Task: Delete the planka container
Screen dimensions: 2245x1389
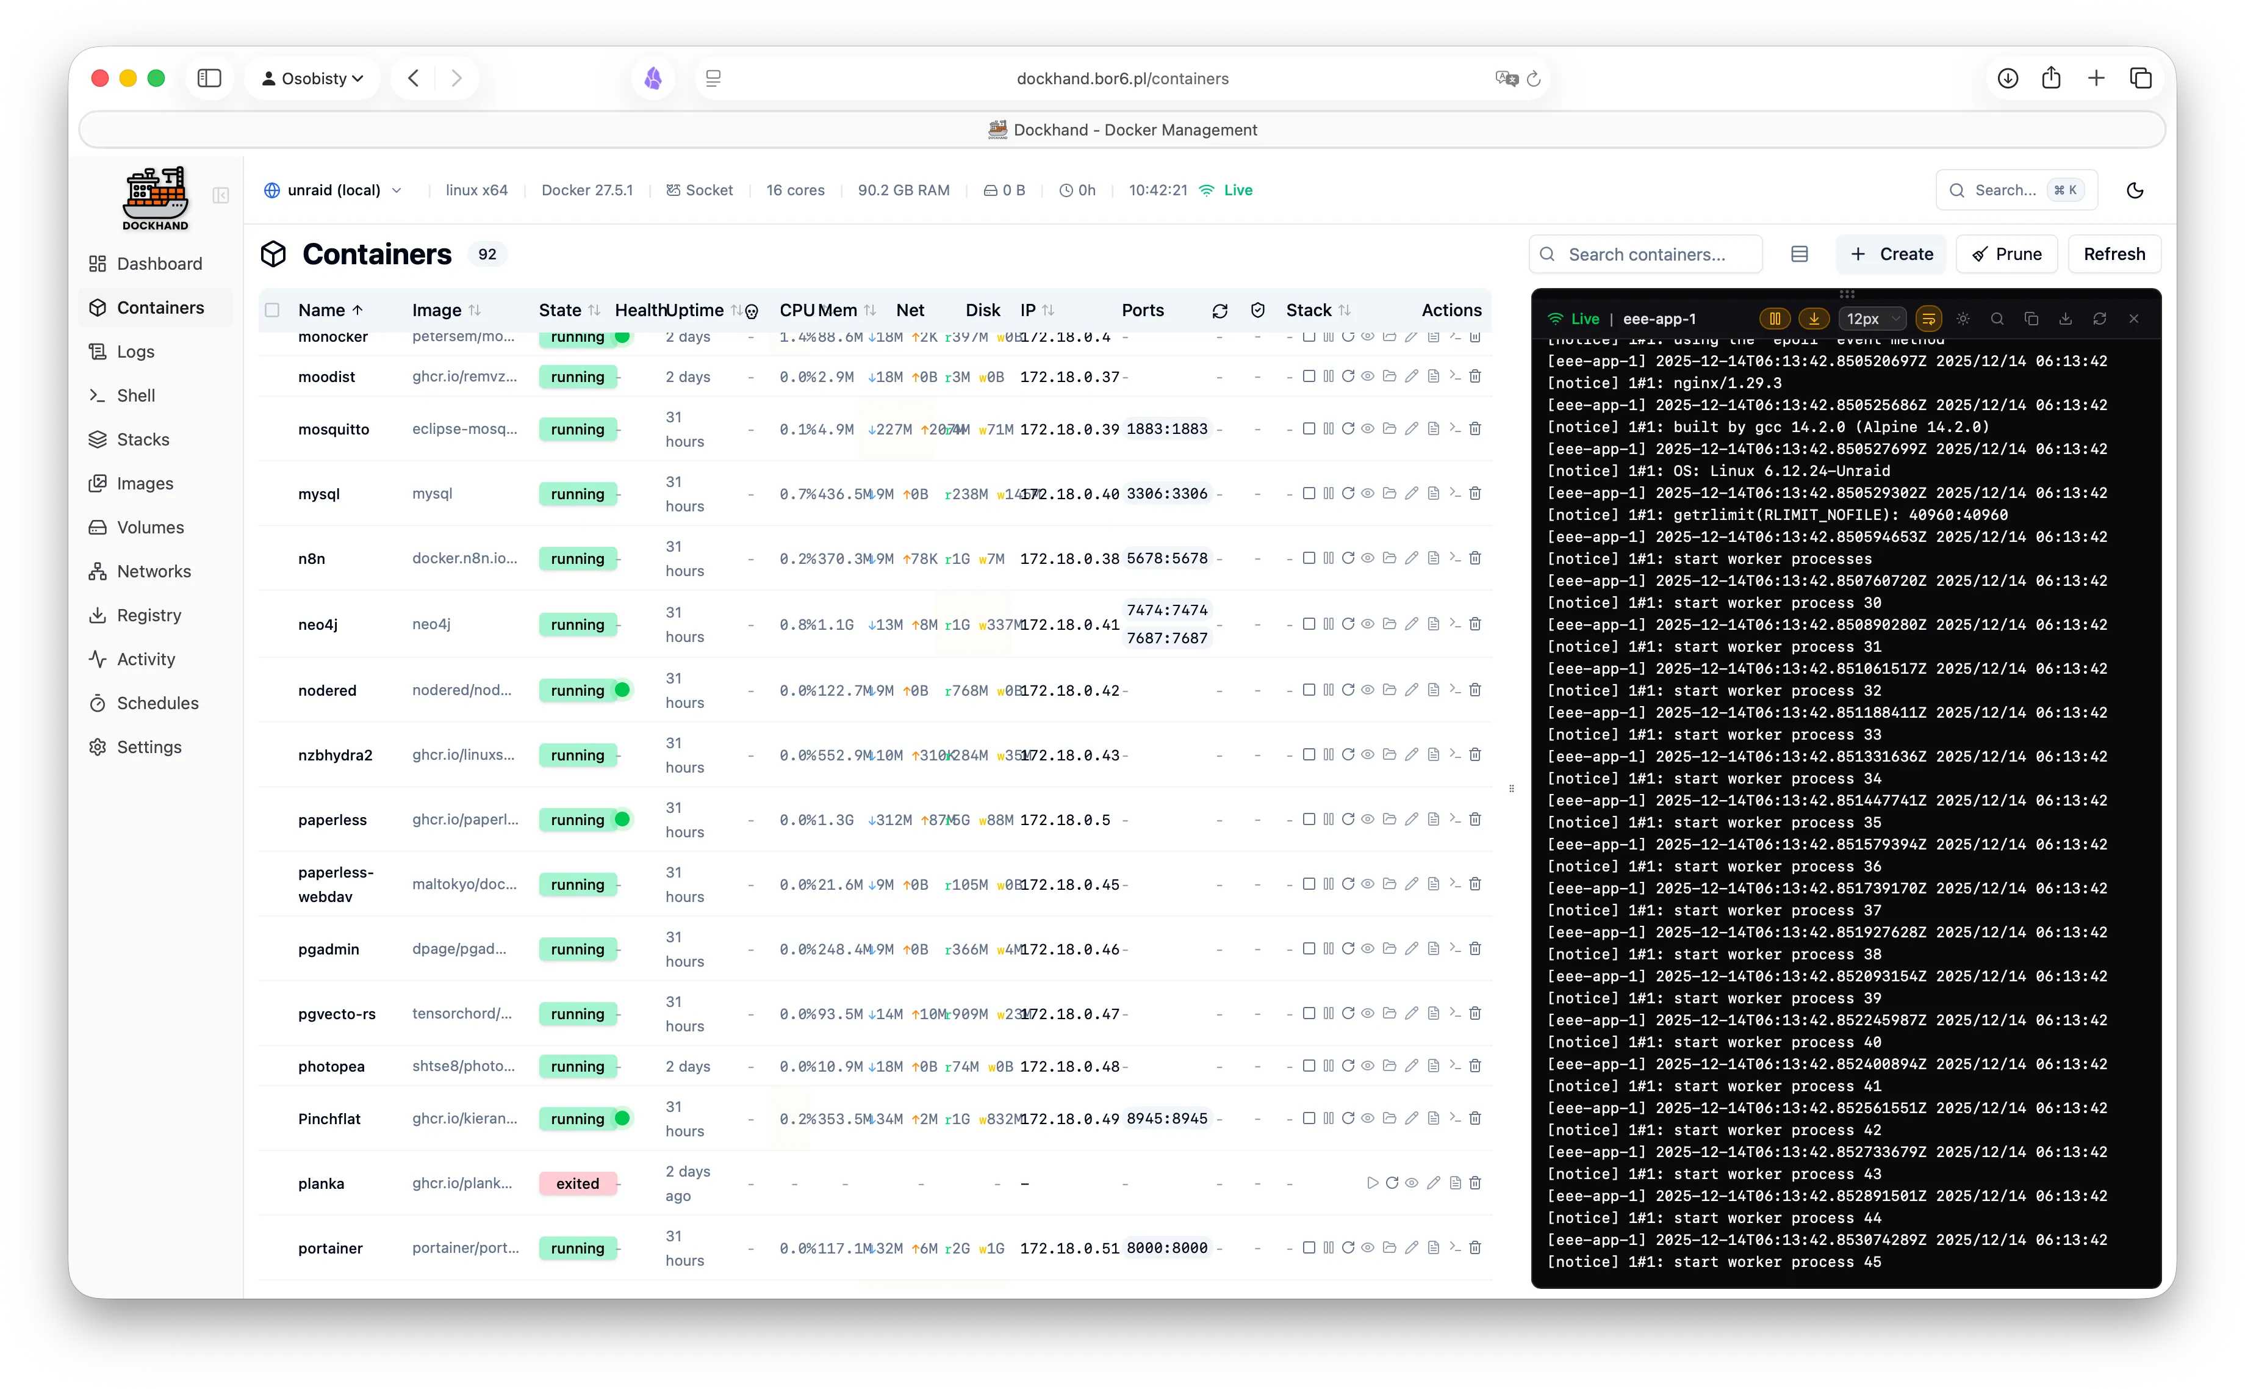Action: click(1476, 1183)
